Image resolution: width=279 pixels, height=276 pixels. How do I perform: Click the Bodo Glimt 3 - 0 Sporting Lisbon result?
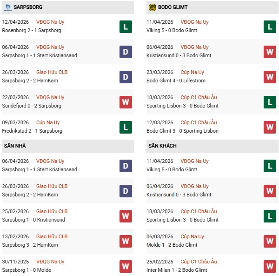coord(182,131)
